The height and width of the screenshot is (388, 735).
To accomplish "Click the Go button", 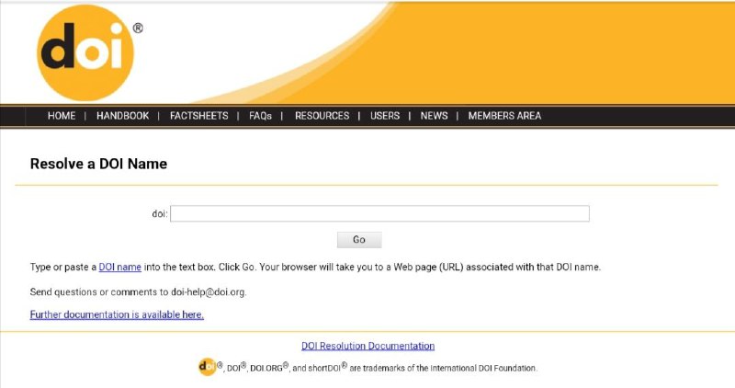I will 359,240.
